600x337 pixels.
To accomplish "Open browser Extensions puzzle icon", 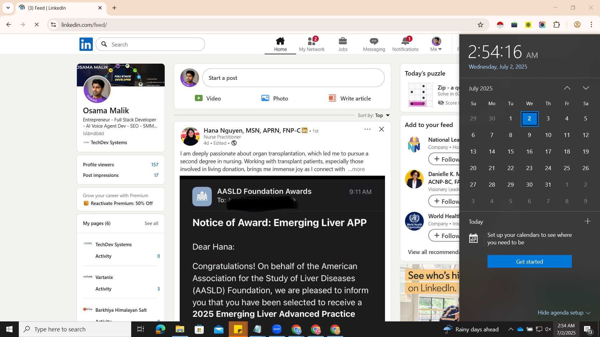I will [557, 25].
